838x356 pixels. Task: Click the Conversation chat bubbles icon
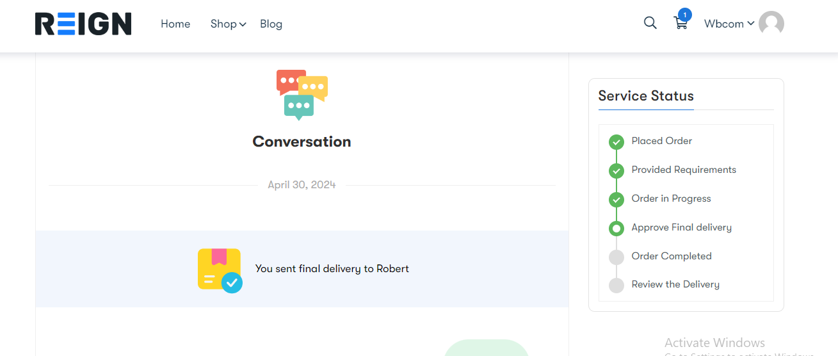[x=302, y=95]
